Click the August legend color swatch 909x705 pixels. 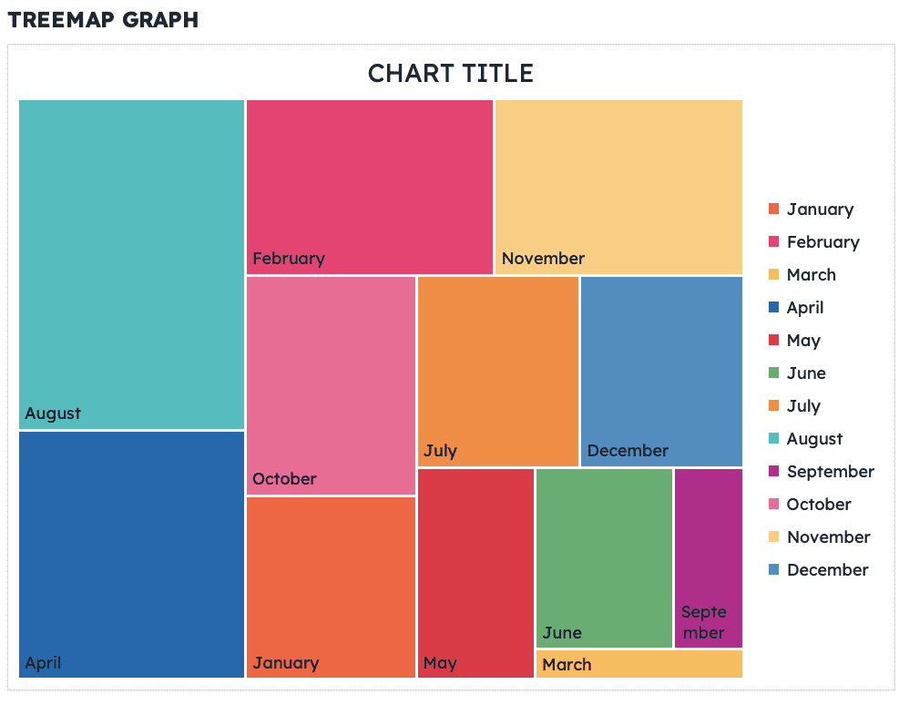pyautogui.click(x=774, y=439)
